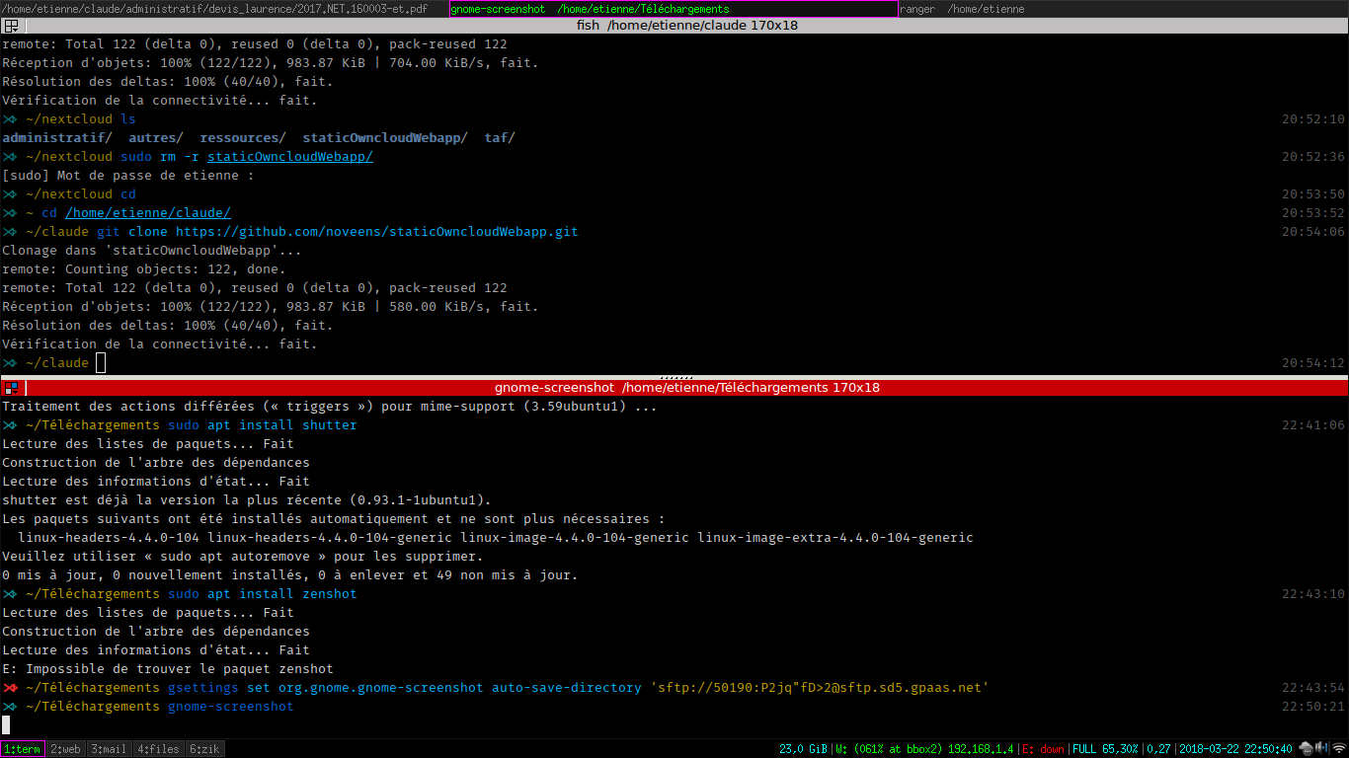The image size is (1349, 758).
Task: Click the underlined /home/etienne/claude/ path
Action: point(148,213)
